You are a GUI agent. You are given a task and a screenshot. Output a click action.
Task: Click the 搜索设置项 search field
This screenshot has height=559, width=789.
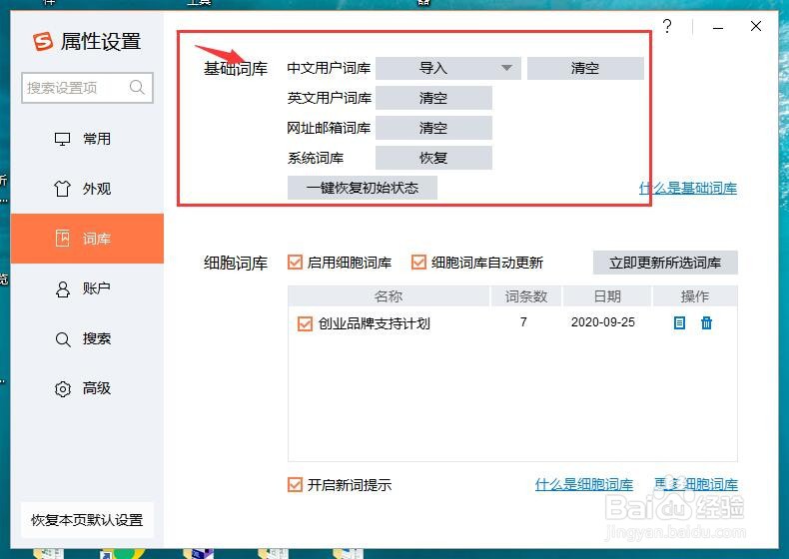point(87,88)
